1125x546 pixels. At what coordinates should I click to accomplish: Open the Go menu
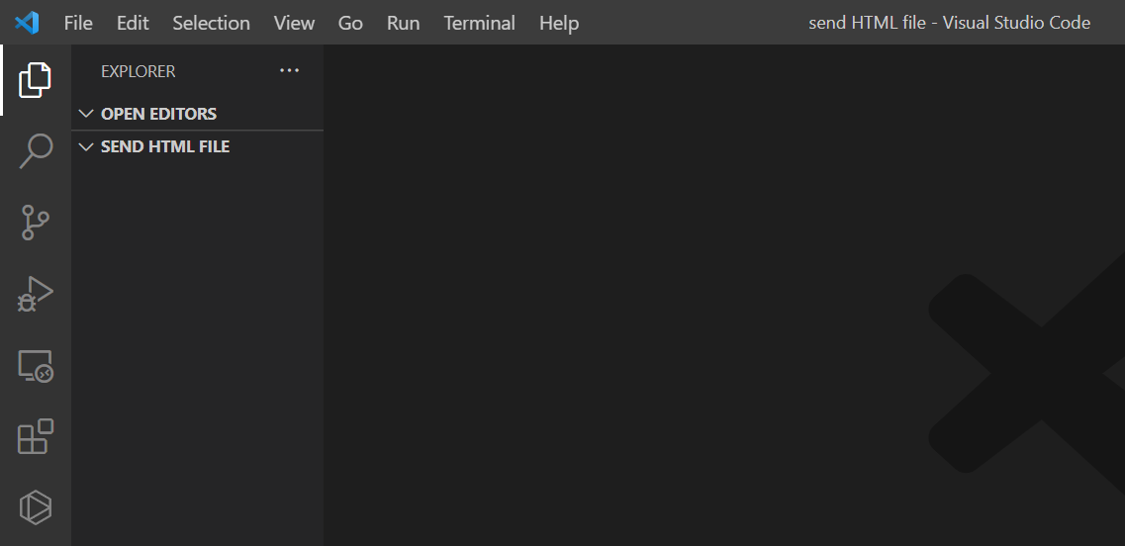click(x=350, y=23)
